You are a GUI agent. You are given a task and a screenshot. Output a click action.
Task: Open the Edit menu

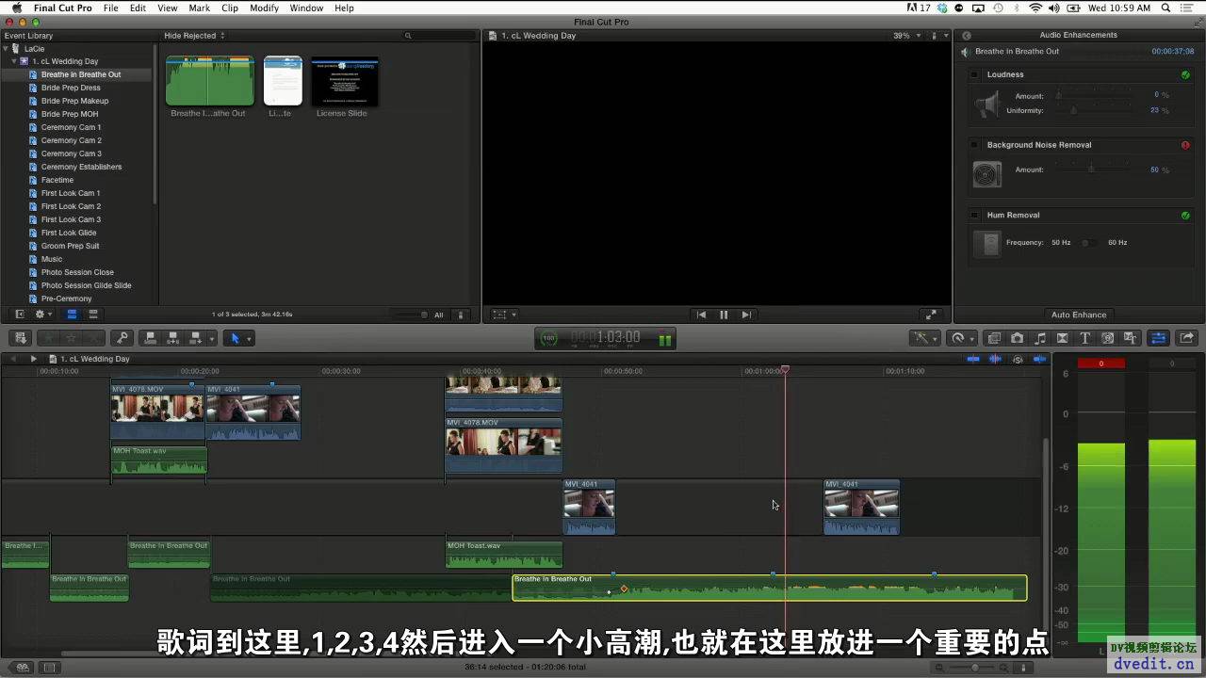tap(138, 8)
